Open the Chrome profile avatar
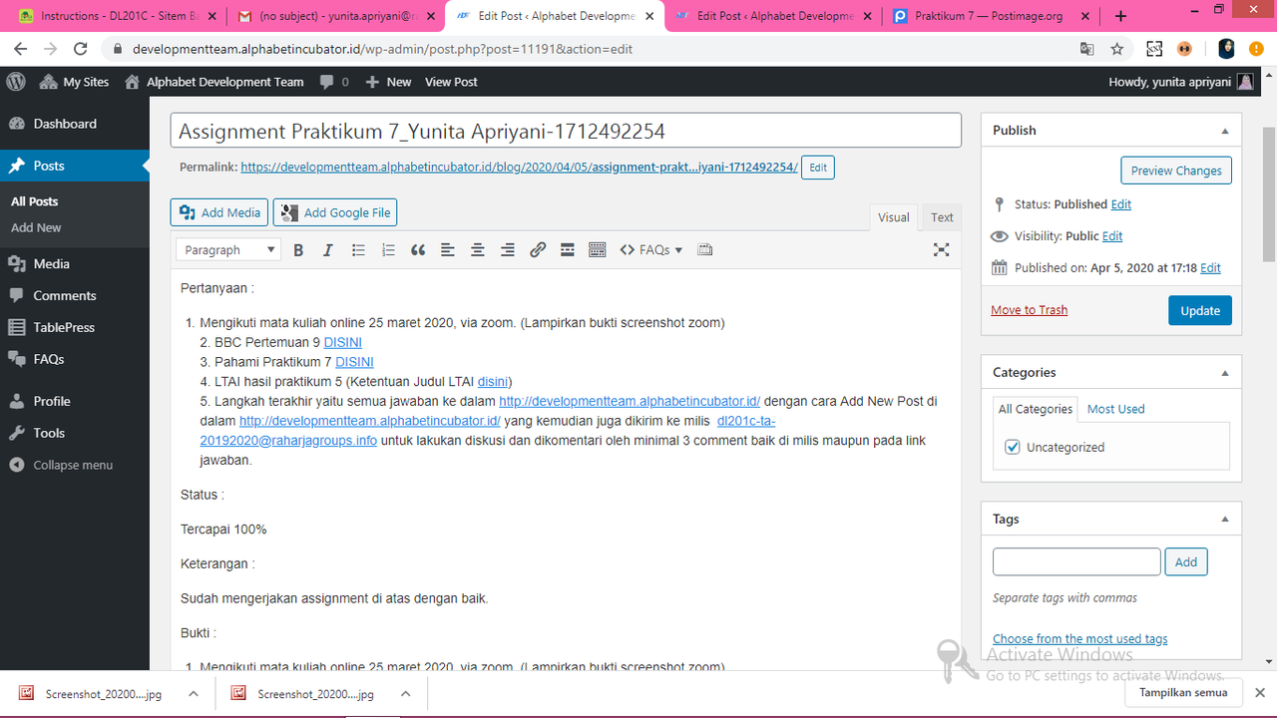The width and height of the screenshot is (1277, 718). click(1226, 49)
